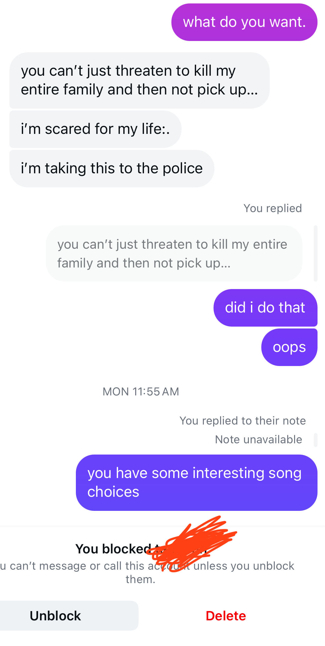Tap the "oops" message bubble
This screenshot has height=646, width=325.
(x=289, y=347)
